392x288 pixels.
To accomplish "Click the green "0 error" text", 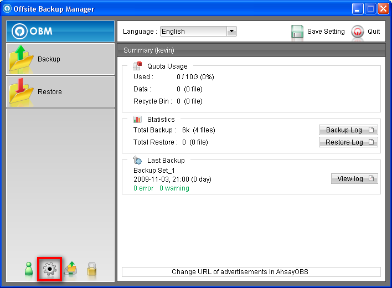I will [143, 188].
